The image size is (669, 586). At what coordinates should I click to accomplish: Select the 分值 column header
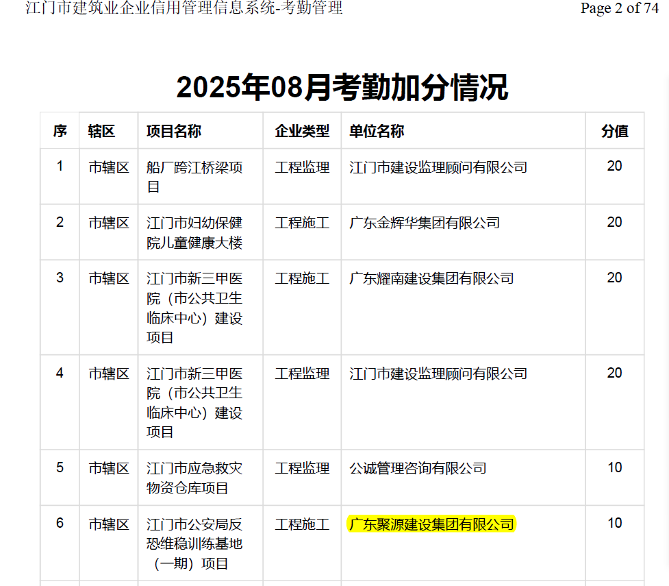click(614, 131)
